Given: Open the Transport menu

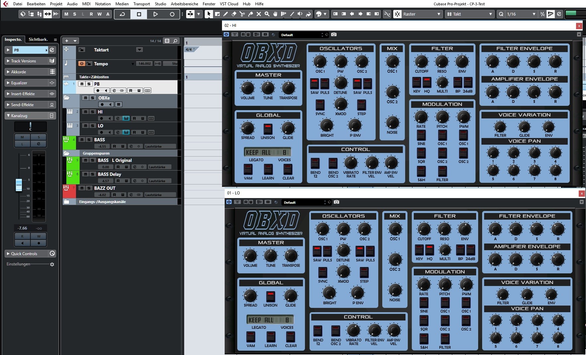Looking at the screenshot, I should [x=142, y=4].
